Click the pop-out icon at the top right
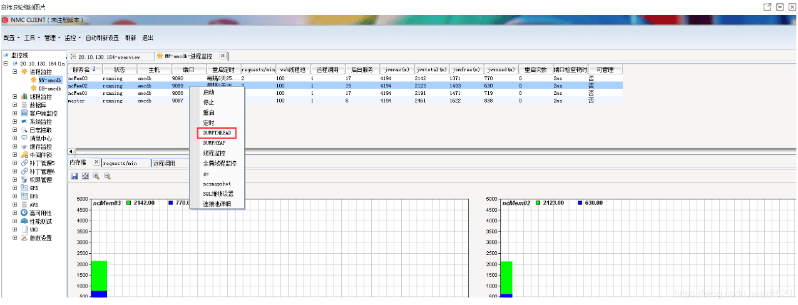 pos(767,6)
